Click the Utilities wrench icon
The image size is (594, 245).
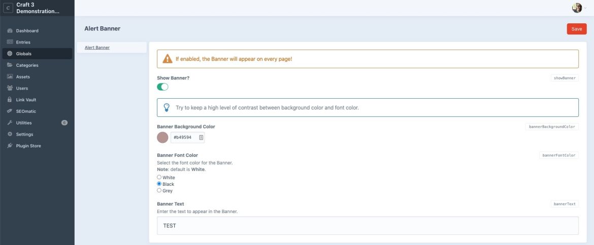click(10, 123)
